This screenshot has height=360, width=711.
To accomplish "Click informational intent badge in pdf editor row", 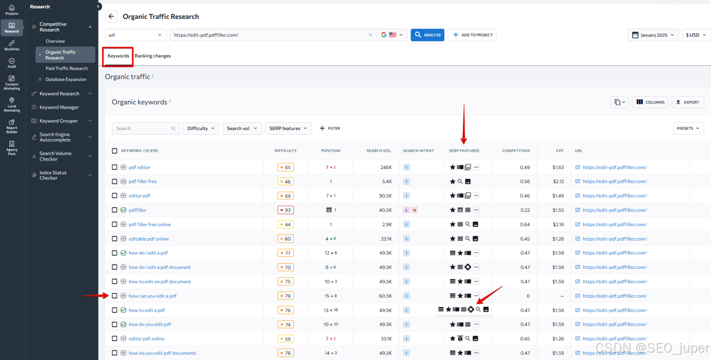I will 406,167.
